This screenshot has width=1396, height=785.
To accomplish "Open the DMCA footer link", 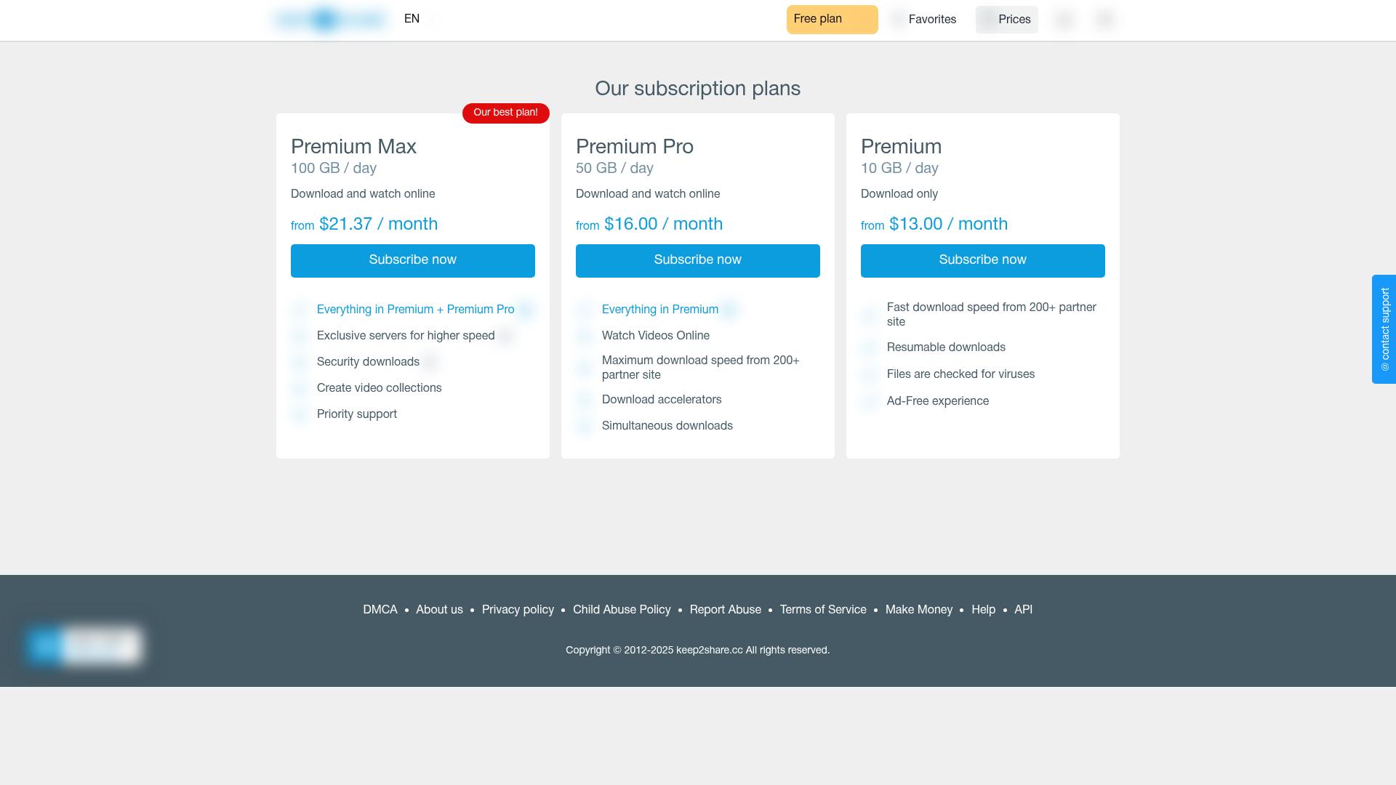I will click(380, 610).
